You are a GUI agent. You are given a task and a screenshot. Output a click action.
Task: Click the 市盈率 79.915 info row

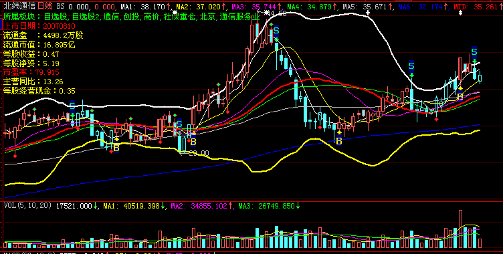tap(31, 72)
